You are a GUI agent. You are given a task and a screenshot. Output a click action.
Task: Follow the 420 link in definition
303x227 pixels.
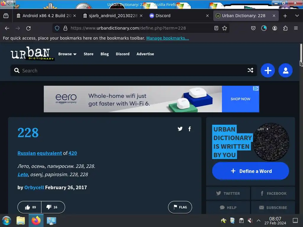pos(73,153)
